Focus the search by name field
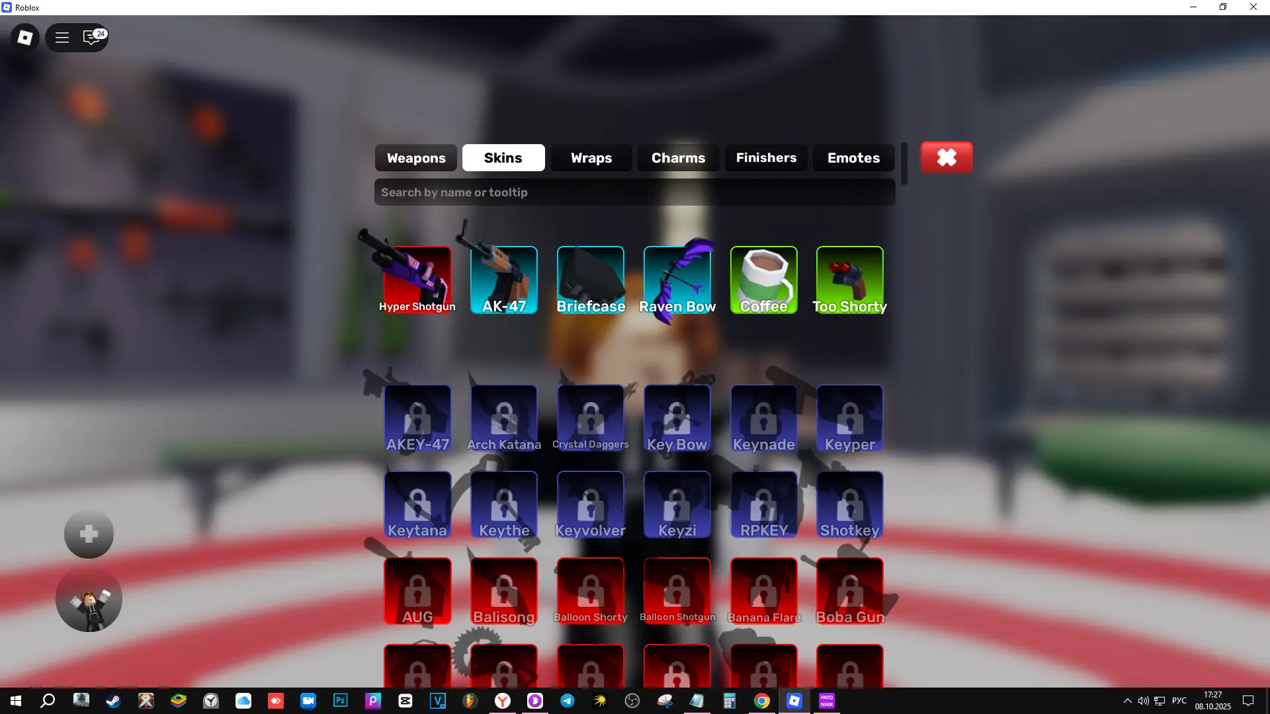The image size is (1270, 714). tap(635, 192)
